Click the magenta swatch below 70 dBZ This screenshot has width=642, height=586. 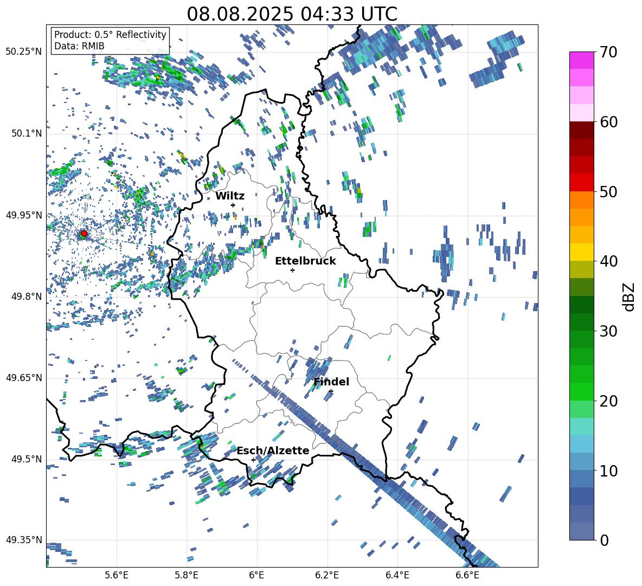[581, 60]
